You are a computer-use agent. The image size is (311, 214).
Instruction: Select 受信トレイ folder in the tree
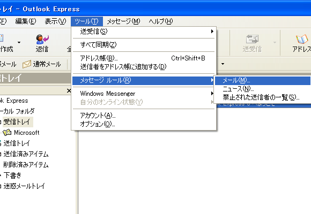click(17, 122)
